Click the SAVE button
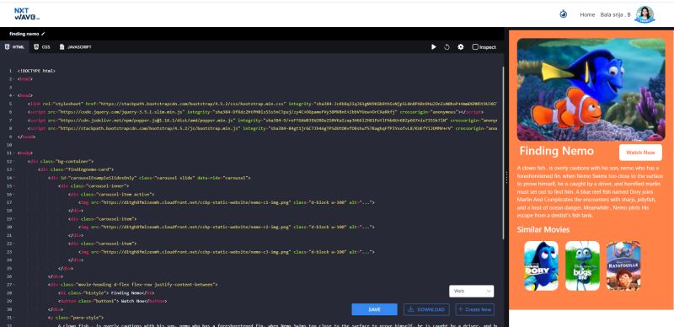Screen dimensions: 674x327 pos(374,309)
